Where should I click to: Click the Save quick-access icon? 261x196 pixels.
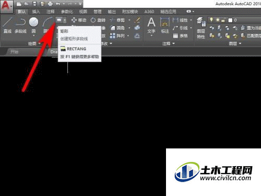click(34, 4)
